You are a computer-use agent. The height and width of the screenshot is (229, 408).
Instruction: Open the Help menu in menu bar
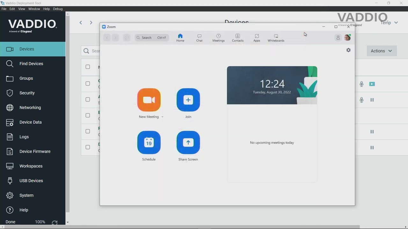47,9
